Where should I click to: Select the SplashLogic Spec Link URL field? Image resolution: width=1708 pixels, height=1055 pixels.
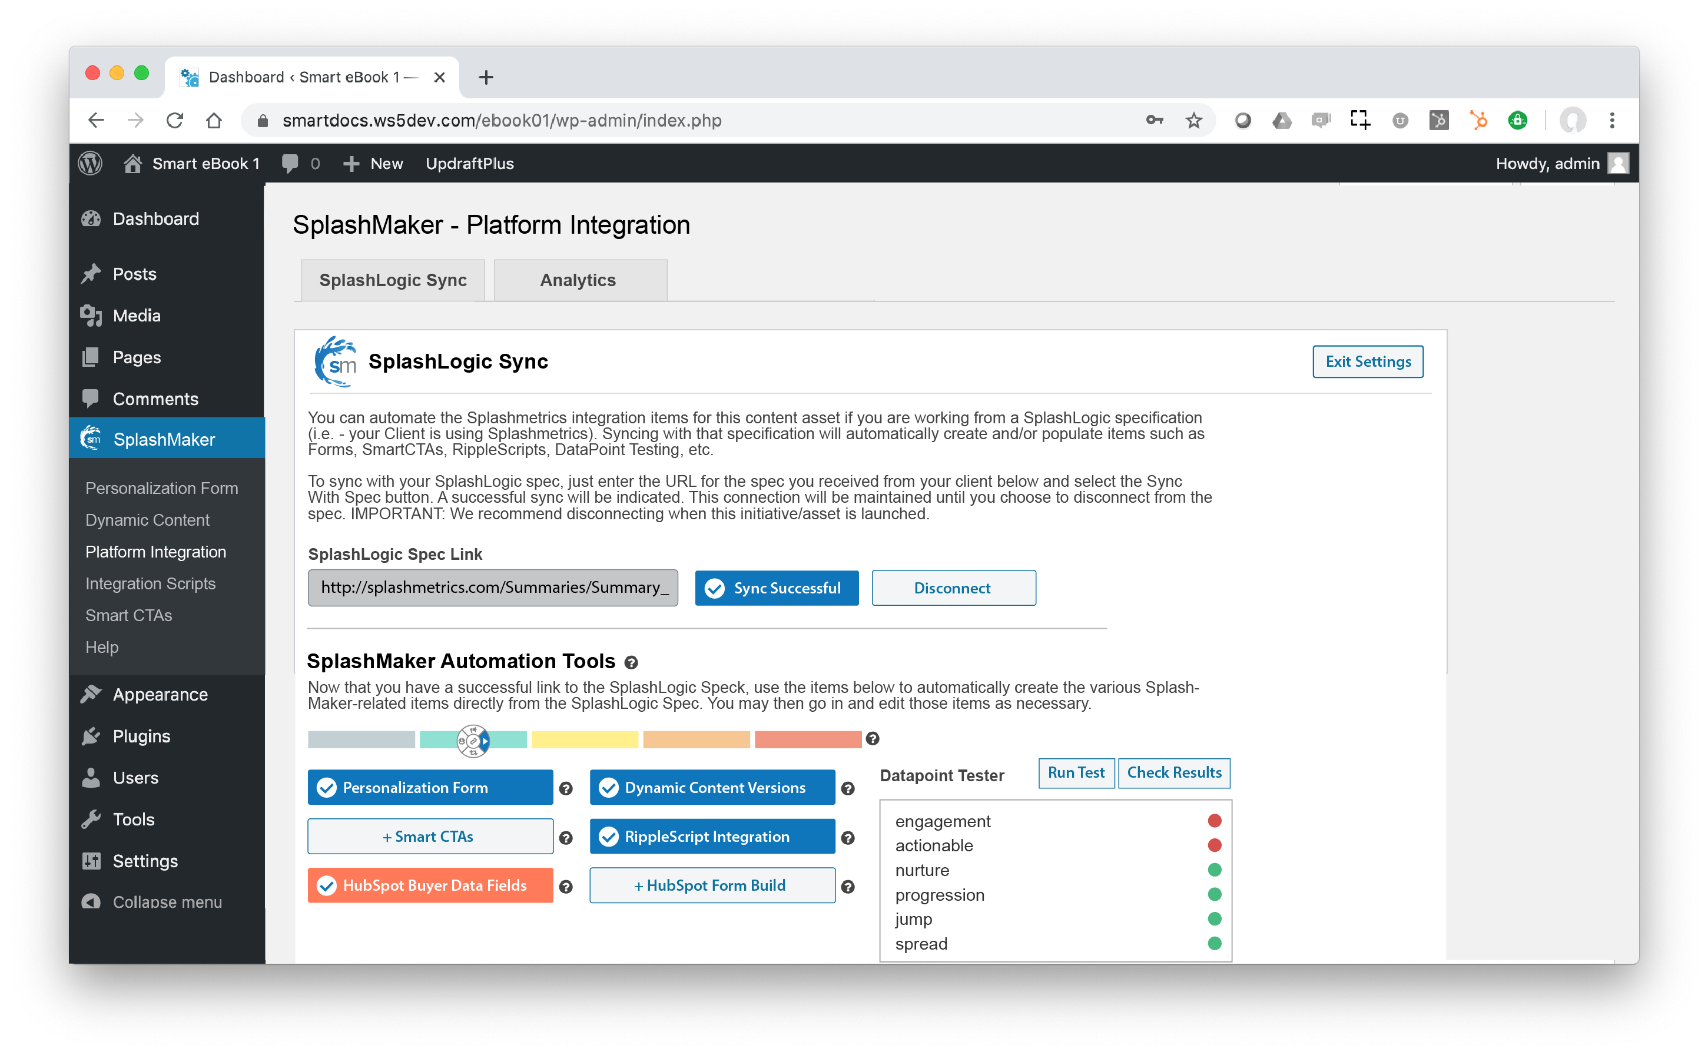tap(493, 588)
